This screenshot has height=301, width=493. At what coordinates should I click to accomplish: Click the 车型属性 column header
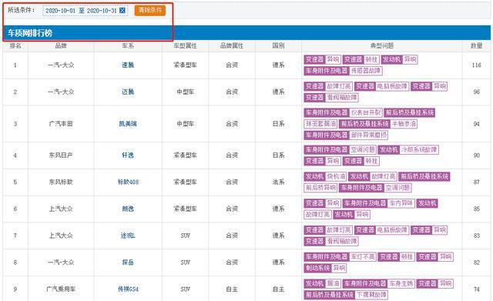185,46
